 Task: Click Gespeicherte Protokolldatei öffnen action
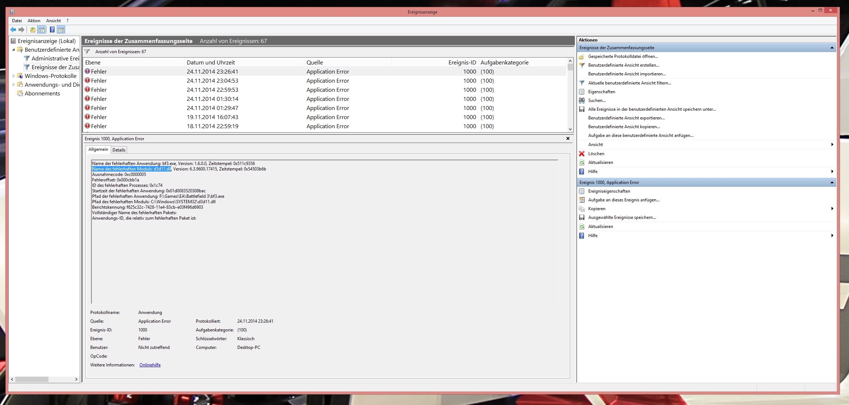(x=623, y=56)
